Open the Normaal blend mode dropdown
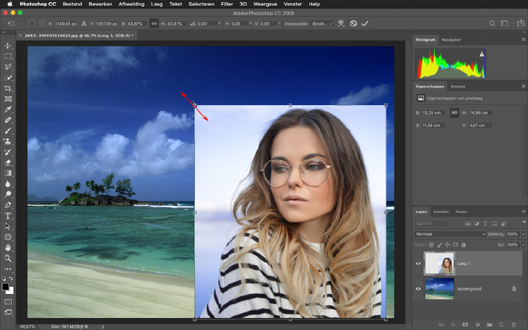The height and width of the screenshot is (330, 528). click(450, 234)
